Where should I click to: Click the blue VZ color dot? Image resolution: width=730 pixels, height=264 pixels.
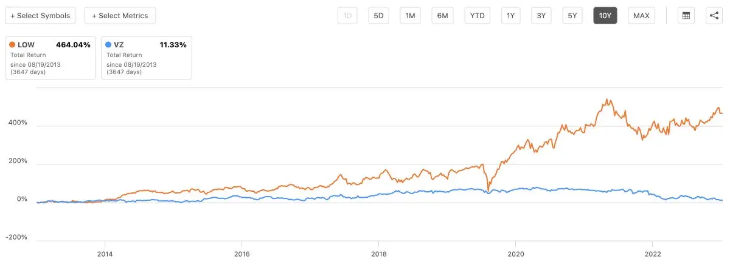[x=109, y=45]
